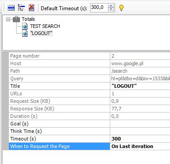The height and width of the screenshot is (164, 170).
Task: Click the Timeout (s) property label
Action: click(23, 139)
